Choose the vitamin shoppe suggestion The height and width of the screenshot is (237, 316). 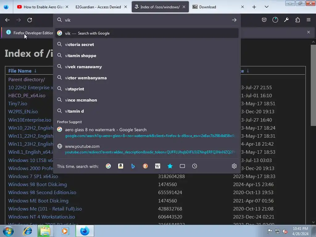pos(147,56)
